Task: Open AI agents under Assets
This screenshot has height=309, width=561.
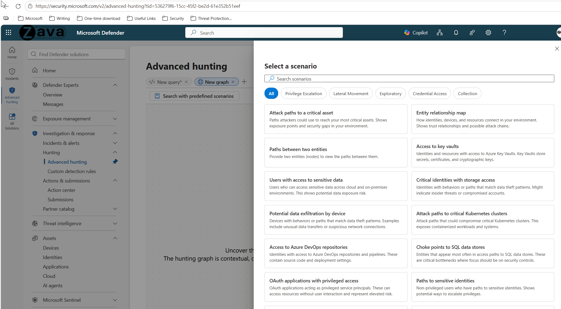Action: tap(53, 285)
